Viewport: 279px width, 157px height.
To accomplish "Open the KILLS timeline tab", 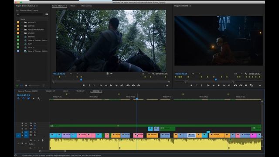I will tap(65, 91).
